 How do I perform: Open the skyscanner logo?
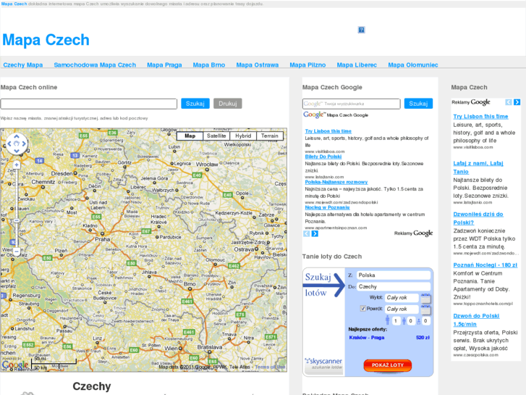click(x=323, y=363)
